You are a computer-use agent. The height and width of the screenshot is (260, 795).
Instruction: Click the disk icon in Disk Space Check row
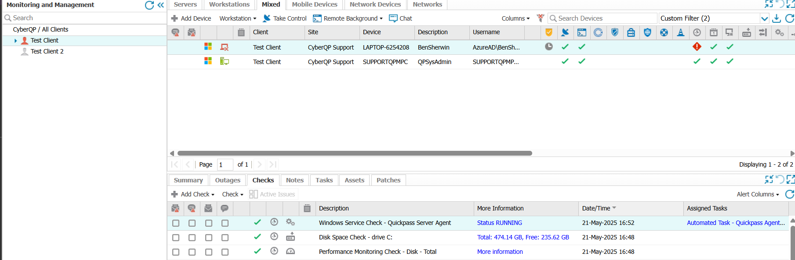click(x=290, y=237)
